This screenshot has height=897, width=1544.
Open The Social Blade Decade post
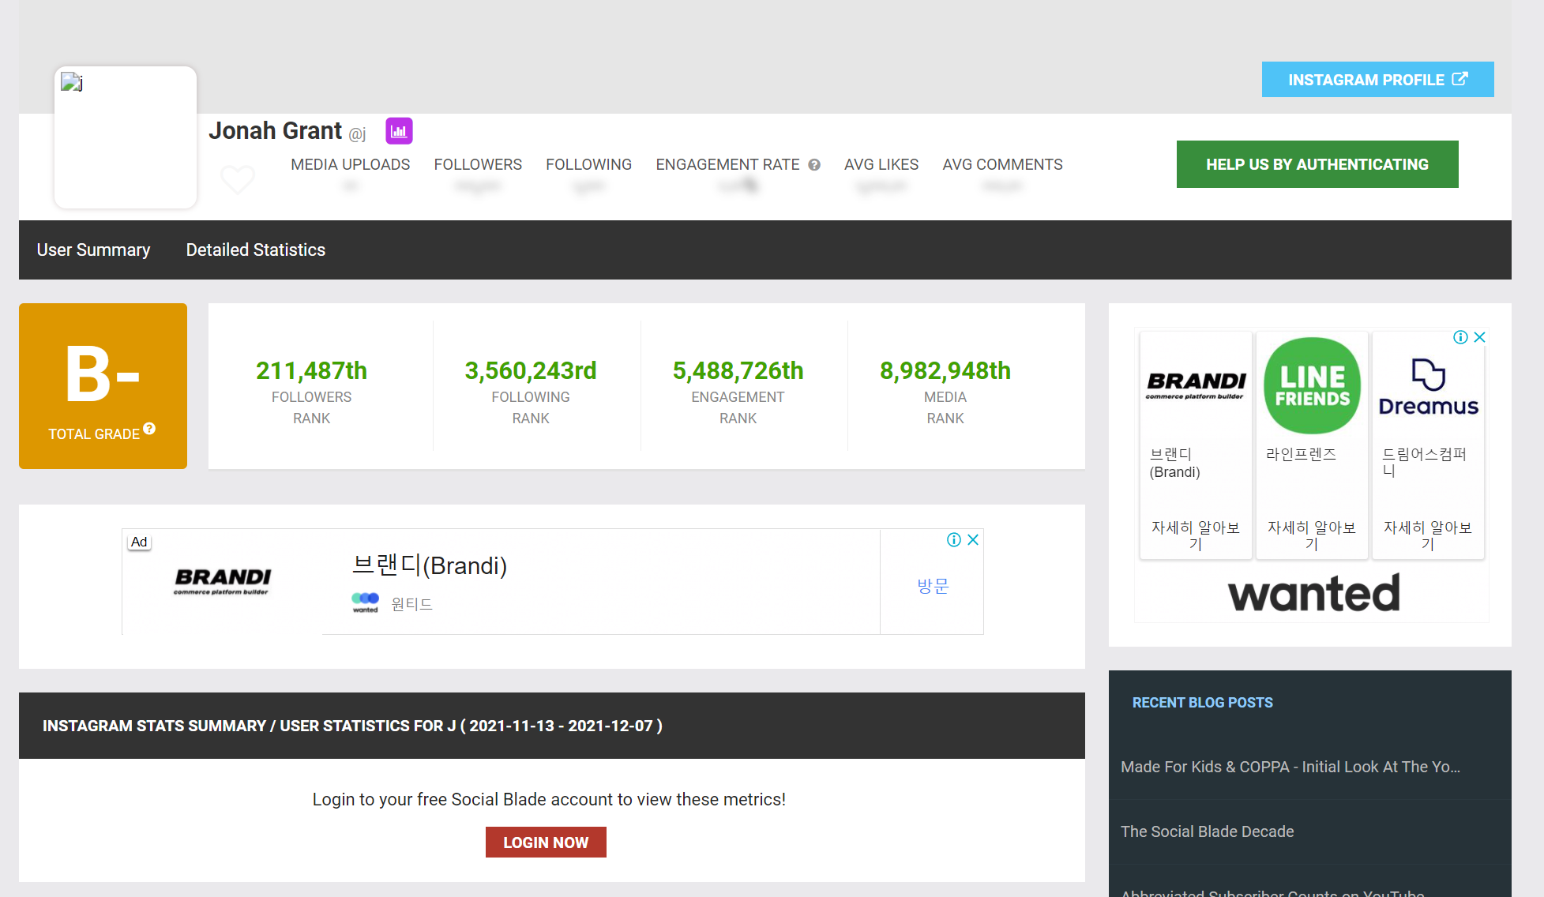click(1207, 831)
